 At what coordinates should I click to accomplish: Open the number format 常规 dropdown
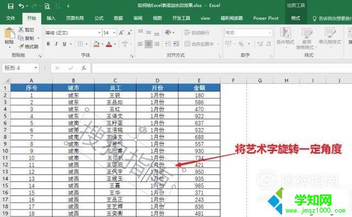pos(269,33)
